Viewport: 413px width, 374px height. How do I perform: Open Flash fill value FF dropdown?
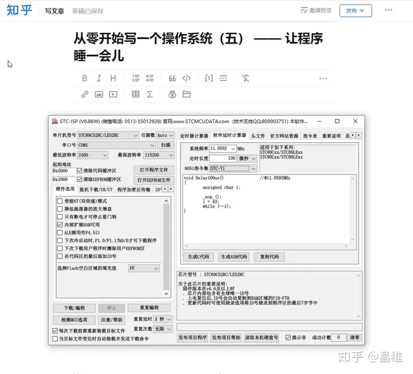click(x=144, y=268)
